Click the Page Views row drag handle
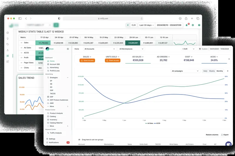235x156 pixels. (x=21, y=63)
